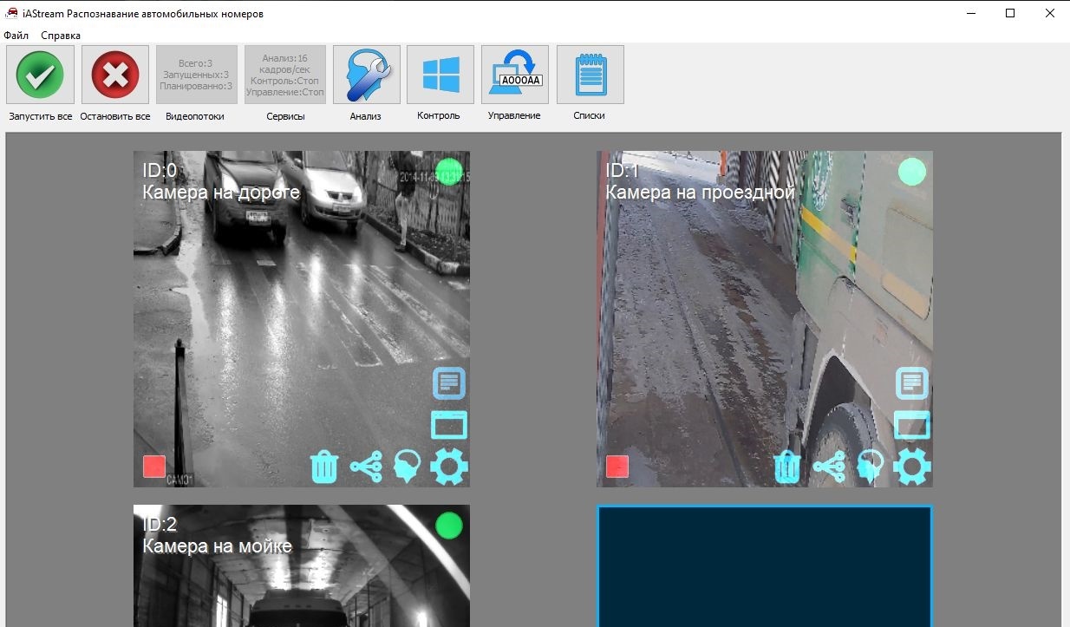This screenshot has height=627, width=1070.
Task: Select the empty dark blue camera slot
Action: point(764,565)
